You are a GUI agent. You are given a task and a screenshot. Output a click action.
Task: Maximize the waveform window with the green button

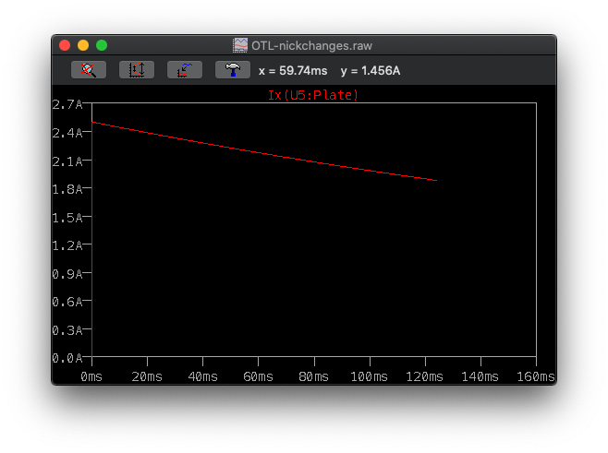[x=102, y=45]
